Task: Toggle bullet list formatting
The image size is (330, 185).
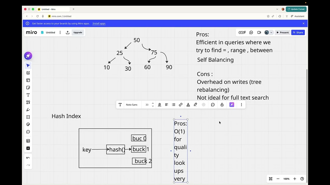Action: coord(174,105)
